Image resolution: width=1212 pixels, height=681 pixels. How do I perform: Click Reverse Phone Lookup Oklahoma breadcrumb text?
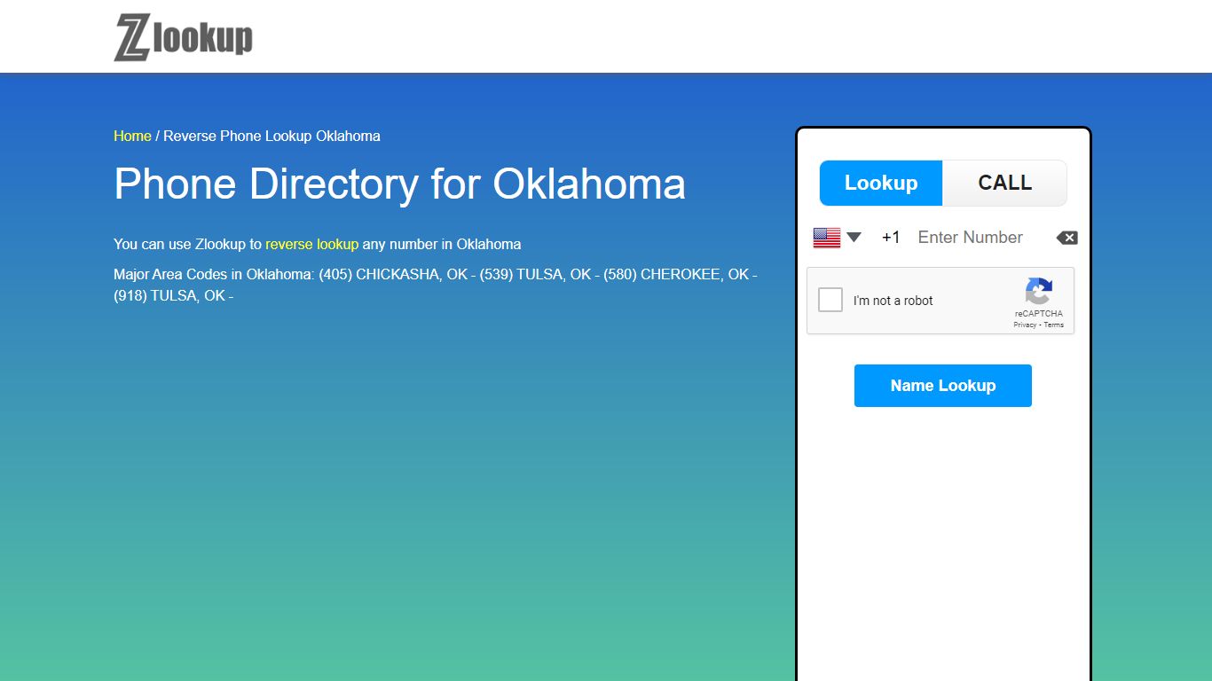point(272,136)
